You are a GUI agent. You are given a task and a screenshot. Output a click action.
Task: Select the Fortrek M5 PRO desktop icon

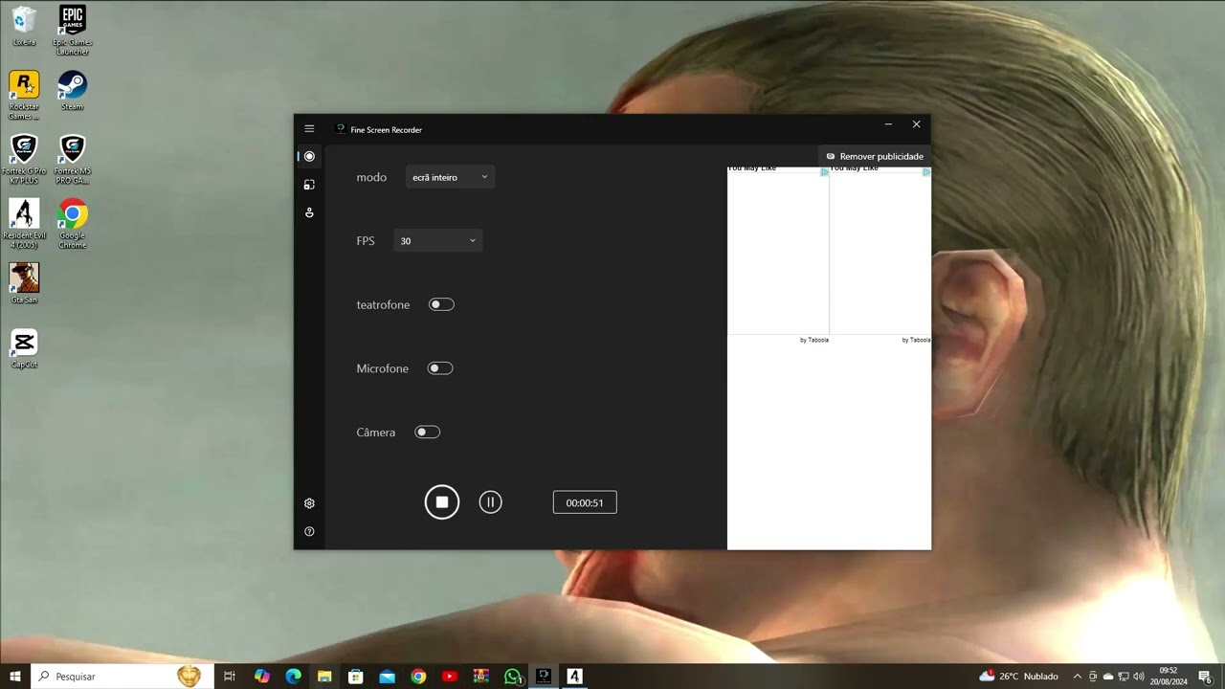click(x=73, y=159)
